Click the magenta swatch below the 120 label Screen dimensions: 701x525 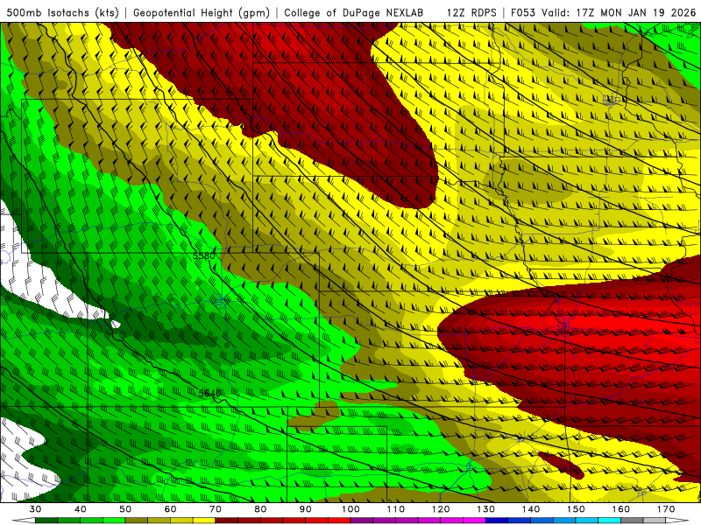(429, 521)
